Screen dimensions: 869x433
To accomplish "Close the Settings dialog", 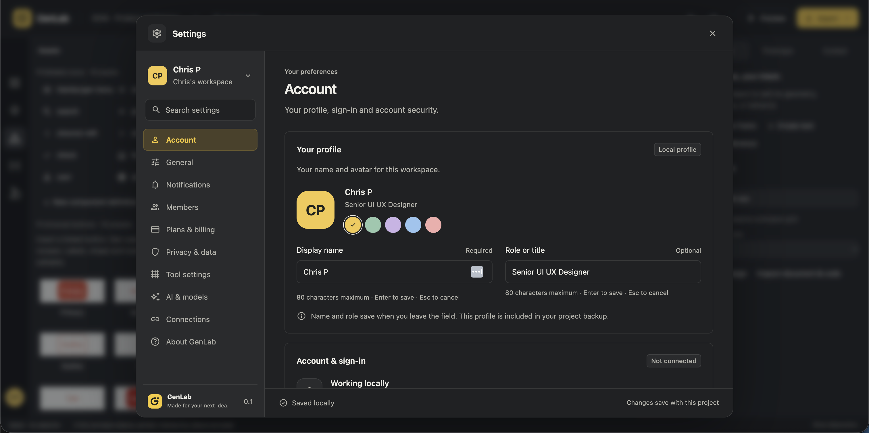I will (712, 33).
